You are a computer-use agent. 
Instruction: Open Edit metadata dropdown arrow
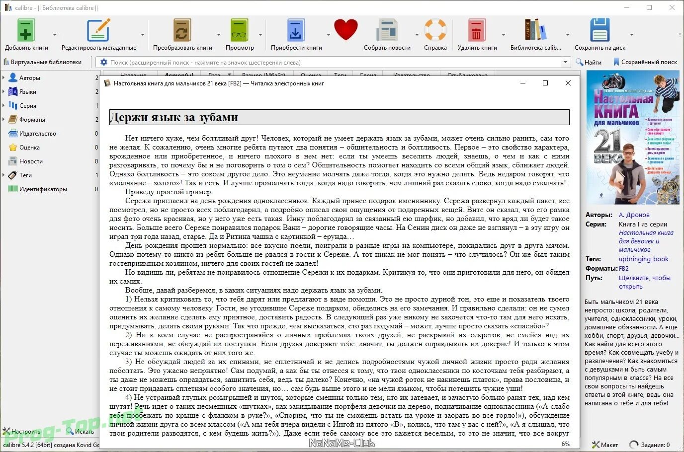(143, 35)
